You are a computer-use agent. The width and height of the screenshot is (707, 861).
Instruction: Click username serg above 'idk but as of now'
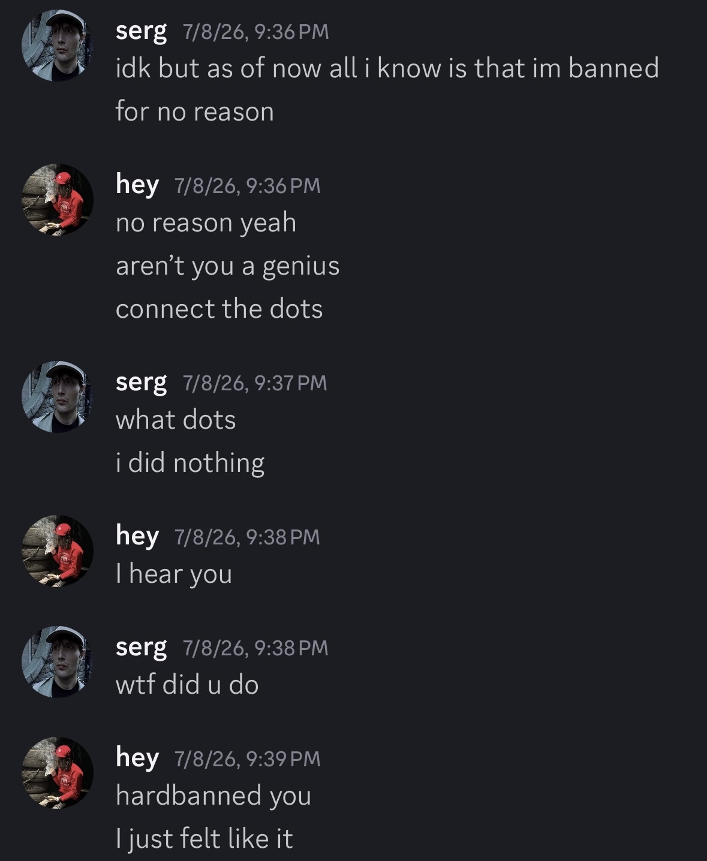pyautogui.click(x=141, y=32)
